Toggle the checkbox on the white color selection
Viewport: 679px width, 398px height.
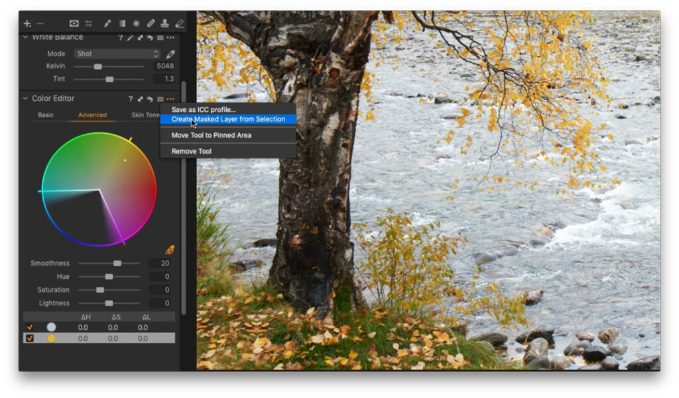31,326
